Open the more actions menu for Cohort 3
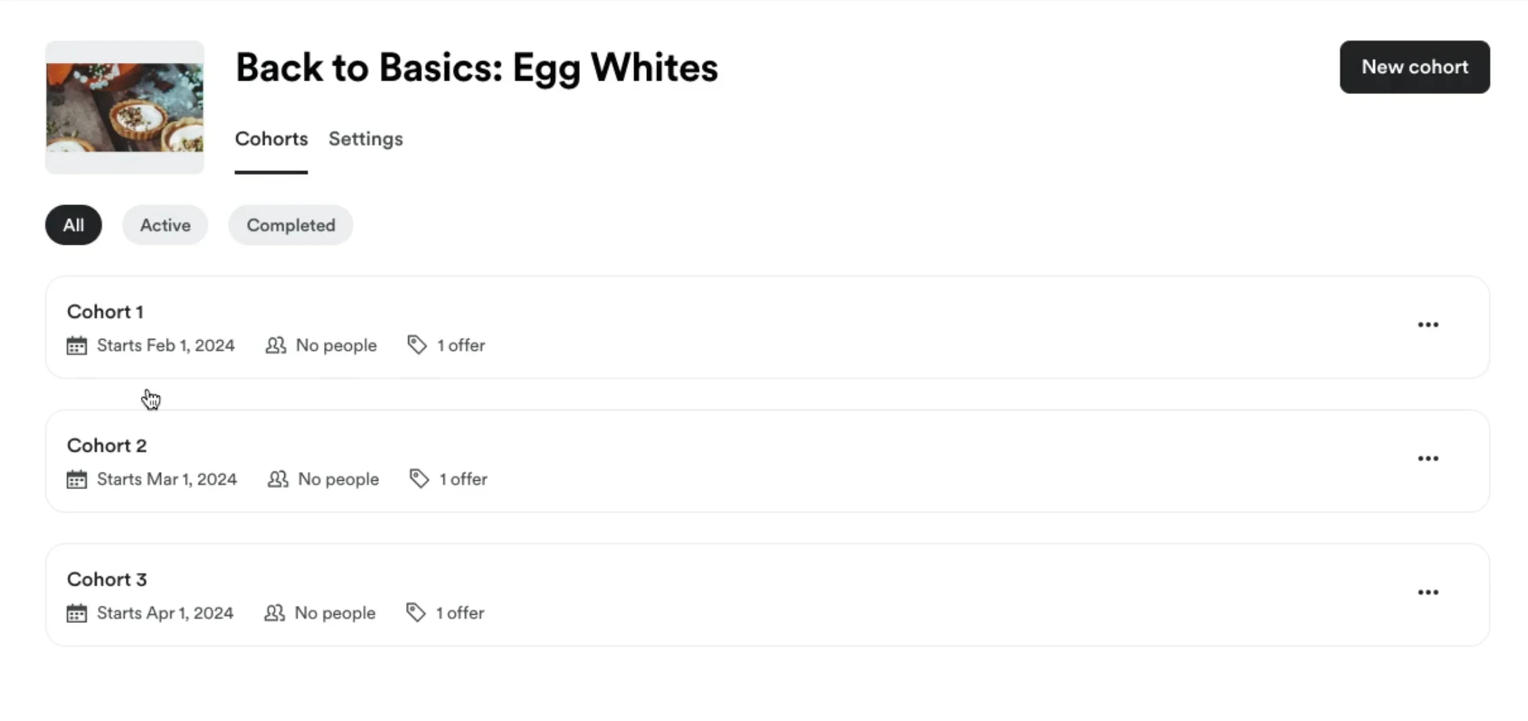Viewport: 1528px width, 721px height. pos(1428,593)
